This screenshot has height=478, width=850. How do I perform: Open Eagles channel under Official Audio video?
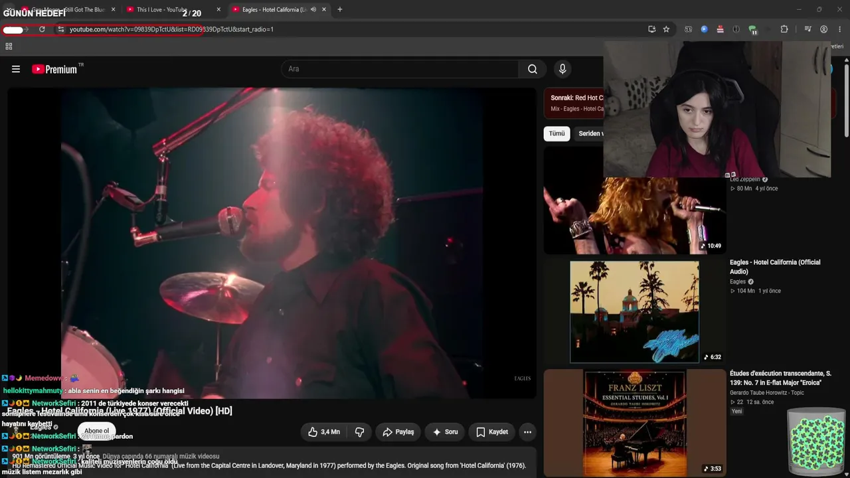coord(738,281)
